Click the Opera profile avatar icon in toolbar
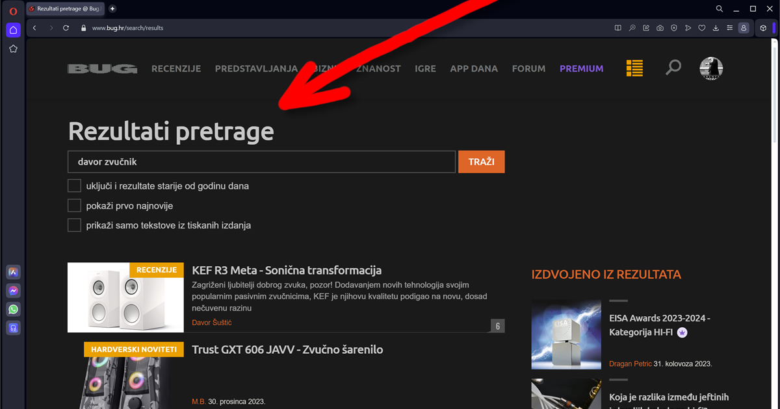The width and height of the screenshot is (780, 409). [x=744, y=28]
